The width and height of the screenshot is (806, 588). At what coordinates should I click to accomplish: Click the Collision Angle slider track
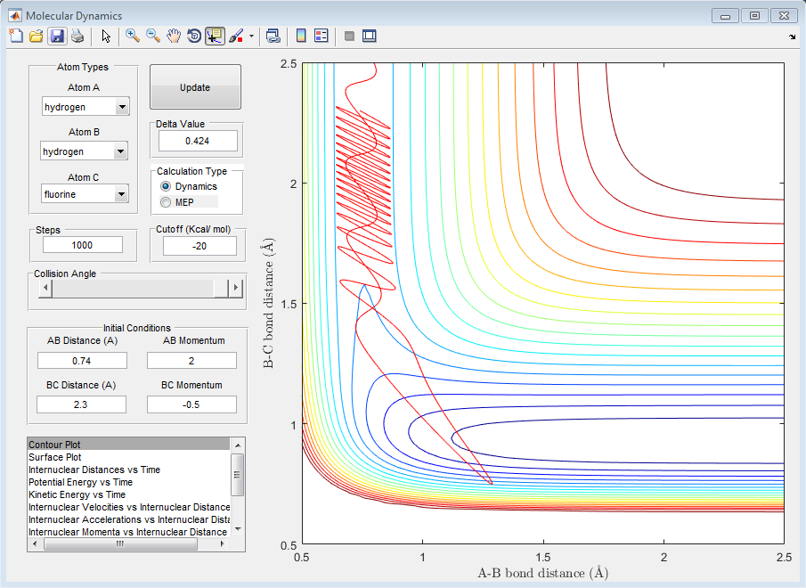[134, 288]
